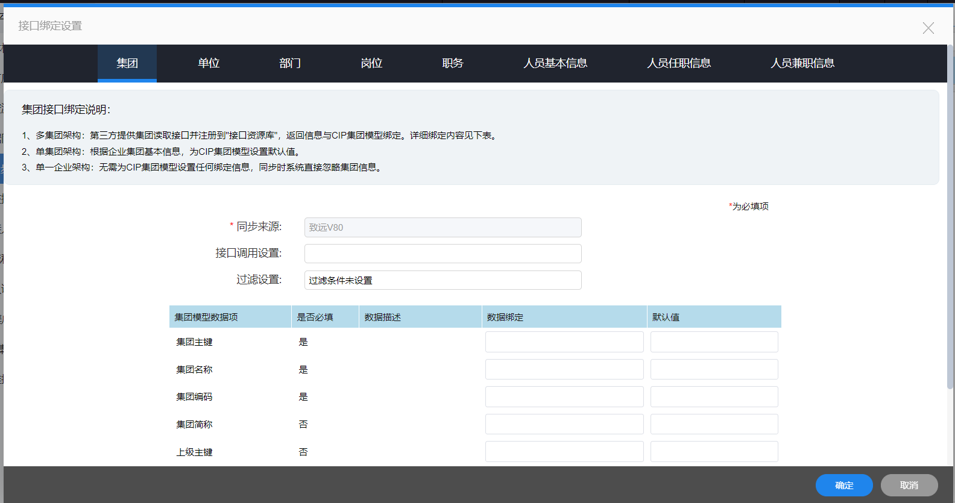This screenshot has width=955, height=503.
Task: Click the 接口调用设置 input field
Action: coord(443,254)
